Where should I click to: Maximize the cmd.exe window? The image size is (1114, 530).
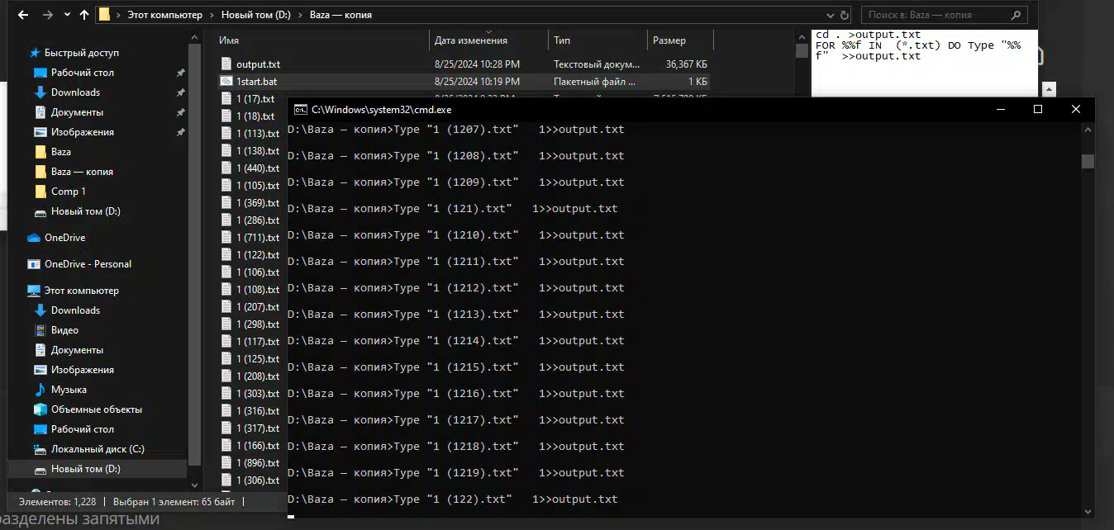[x=1038, y=109]
